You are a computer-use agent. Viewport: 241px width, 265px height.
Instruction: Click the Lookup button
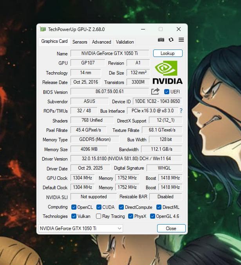click(x=168, y=53)
